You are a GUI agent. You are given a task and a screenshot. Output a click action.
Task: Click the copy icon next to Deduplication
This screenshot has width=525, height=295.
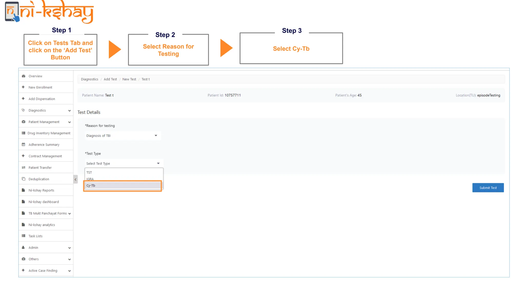[x=24, y=179]
